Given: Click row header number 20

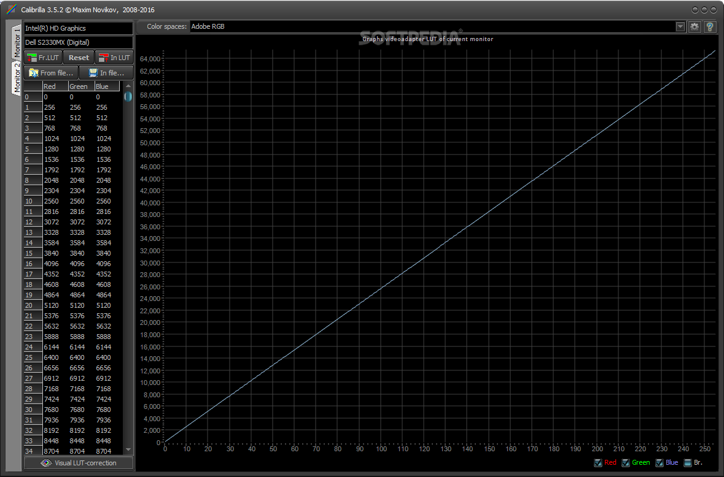Looking at the screenshot, I should pyautogui.click(x=33, y=305).
